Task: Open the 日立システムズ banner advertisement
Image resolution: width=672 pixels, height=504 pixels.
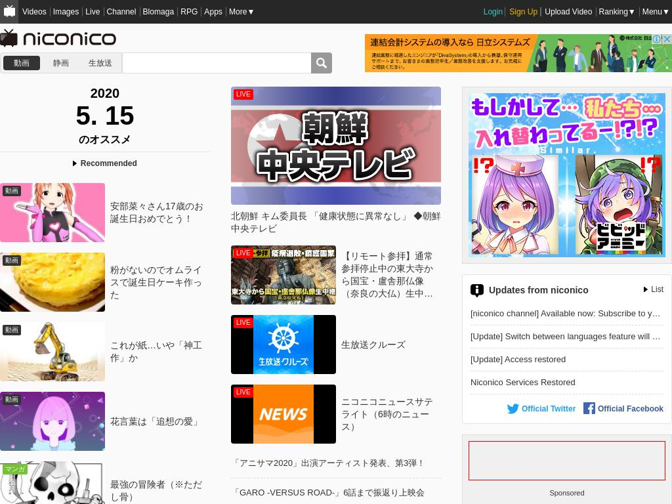Action: point(518,53)
